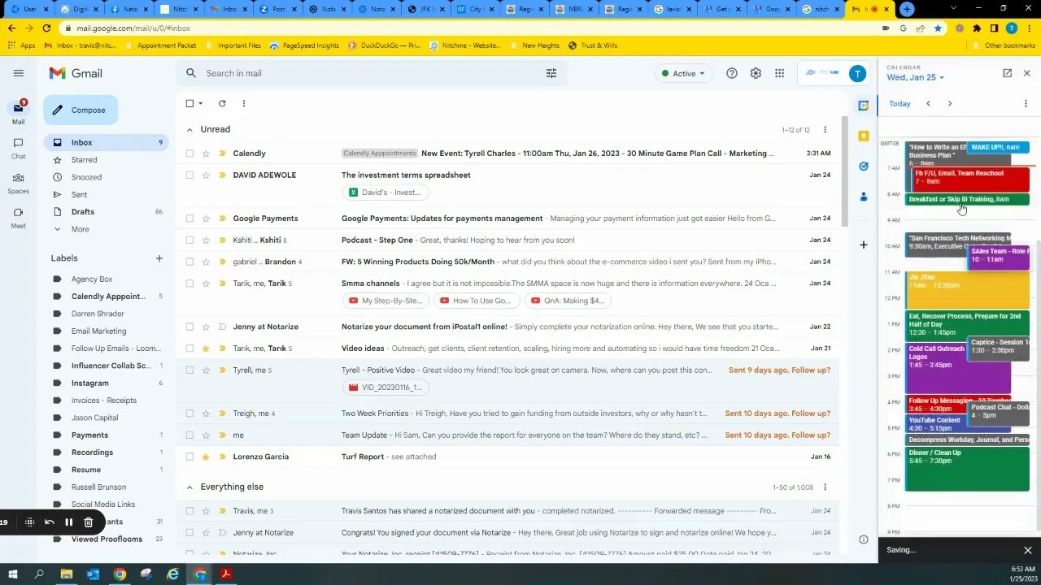Select the Podcast - Step One checkbox
The height and width of the screenshot is (585, 1041).
pos(189,240)
